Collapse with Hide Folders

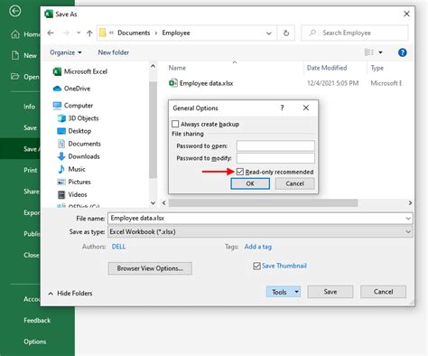pos(70,294)
